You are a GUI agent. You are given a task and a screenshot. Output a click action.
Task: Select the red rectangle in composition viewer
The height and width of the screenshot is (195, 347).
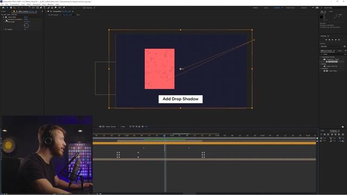tap(159, 69)
